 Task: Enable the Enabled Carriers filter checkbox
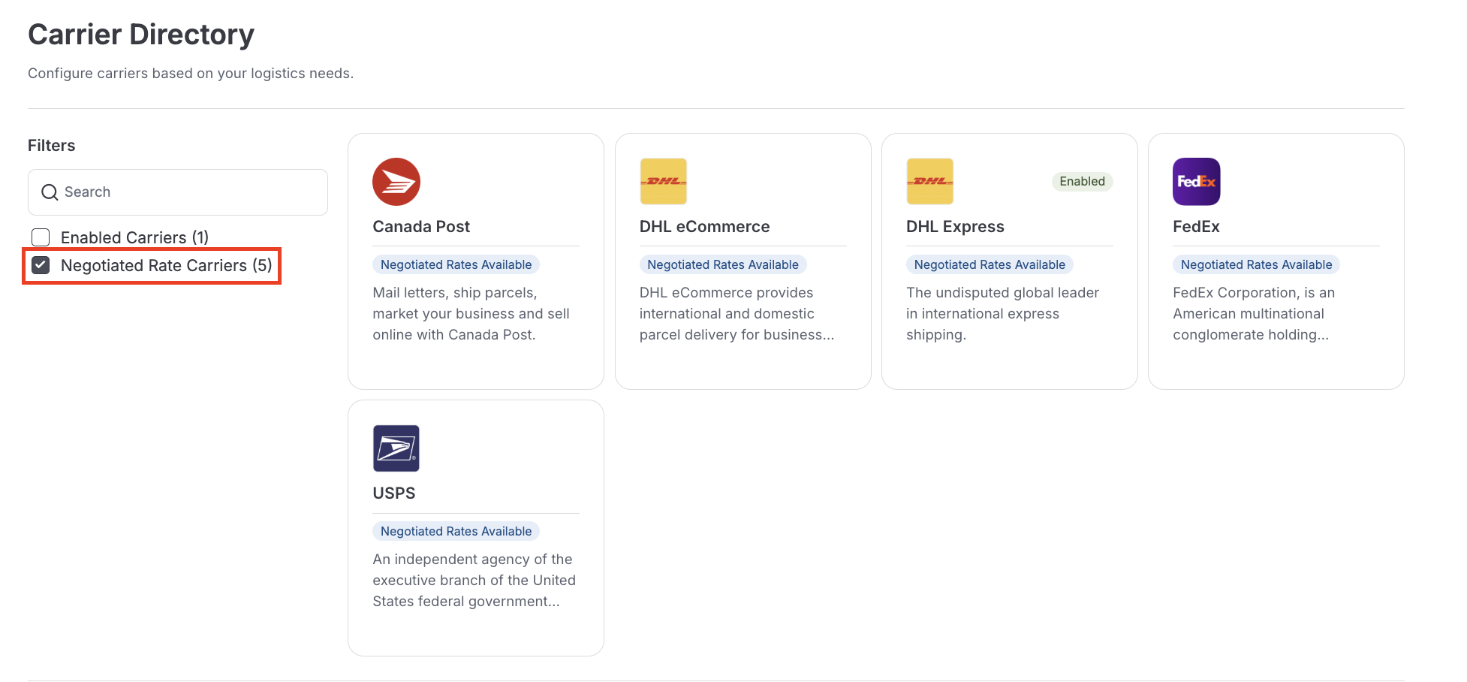[41, 237]
